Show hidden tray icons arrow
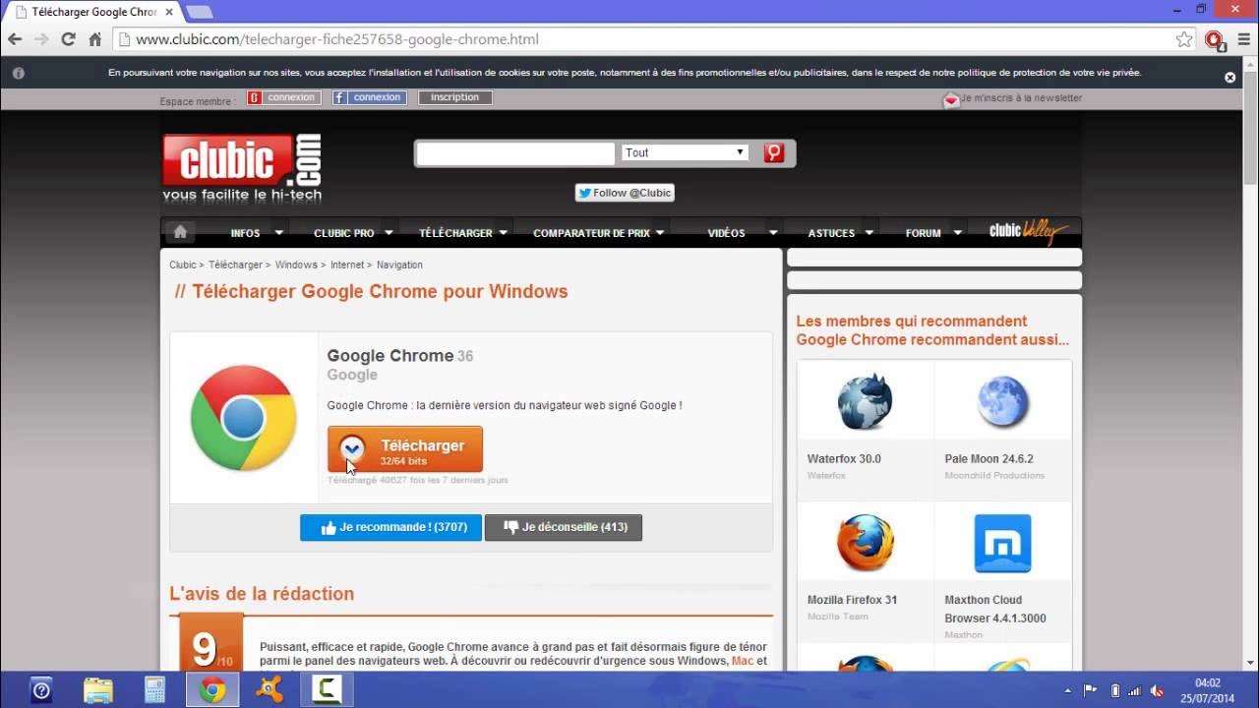 click(1068, 690)
